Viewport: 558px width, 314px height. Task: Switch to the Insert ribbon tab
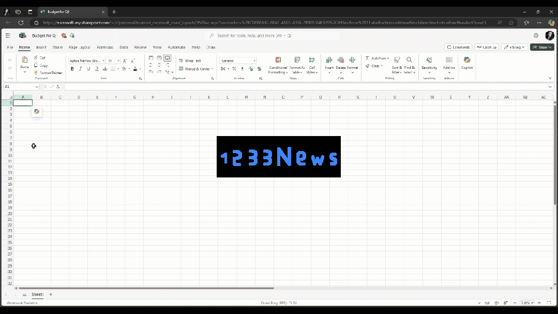point(41,47)
